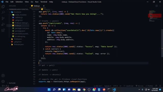
Task: Click Prettier in status bar
Action: point(149,86)
